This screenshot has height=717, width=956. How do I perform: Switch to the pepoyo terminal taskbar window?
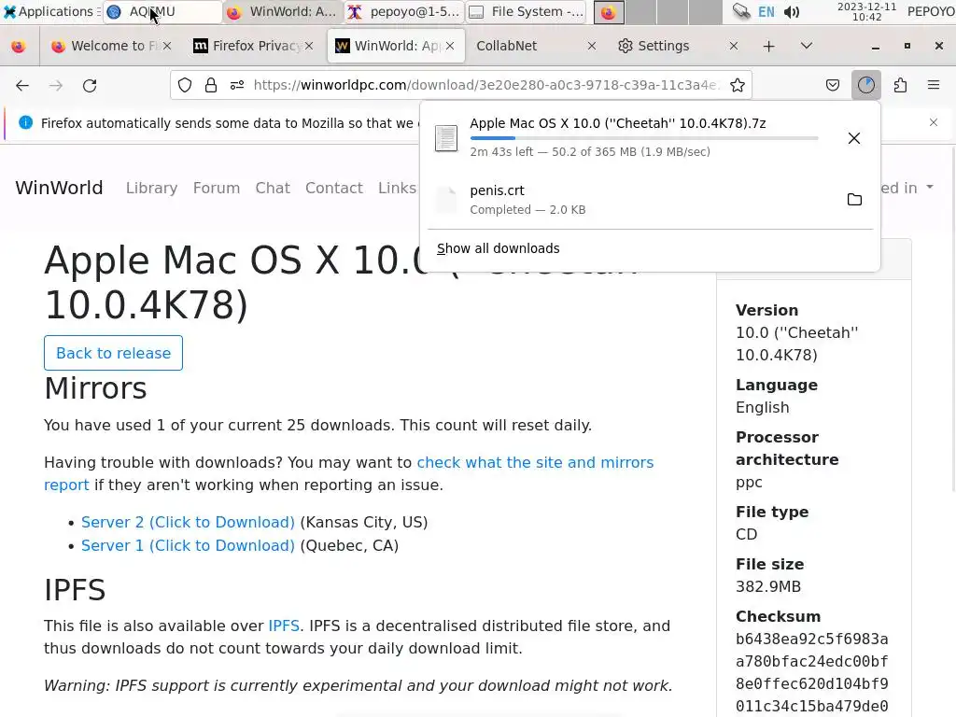404,12
